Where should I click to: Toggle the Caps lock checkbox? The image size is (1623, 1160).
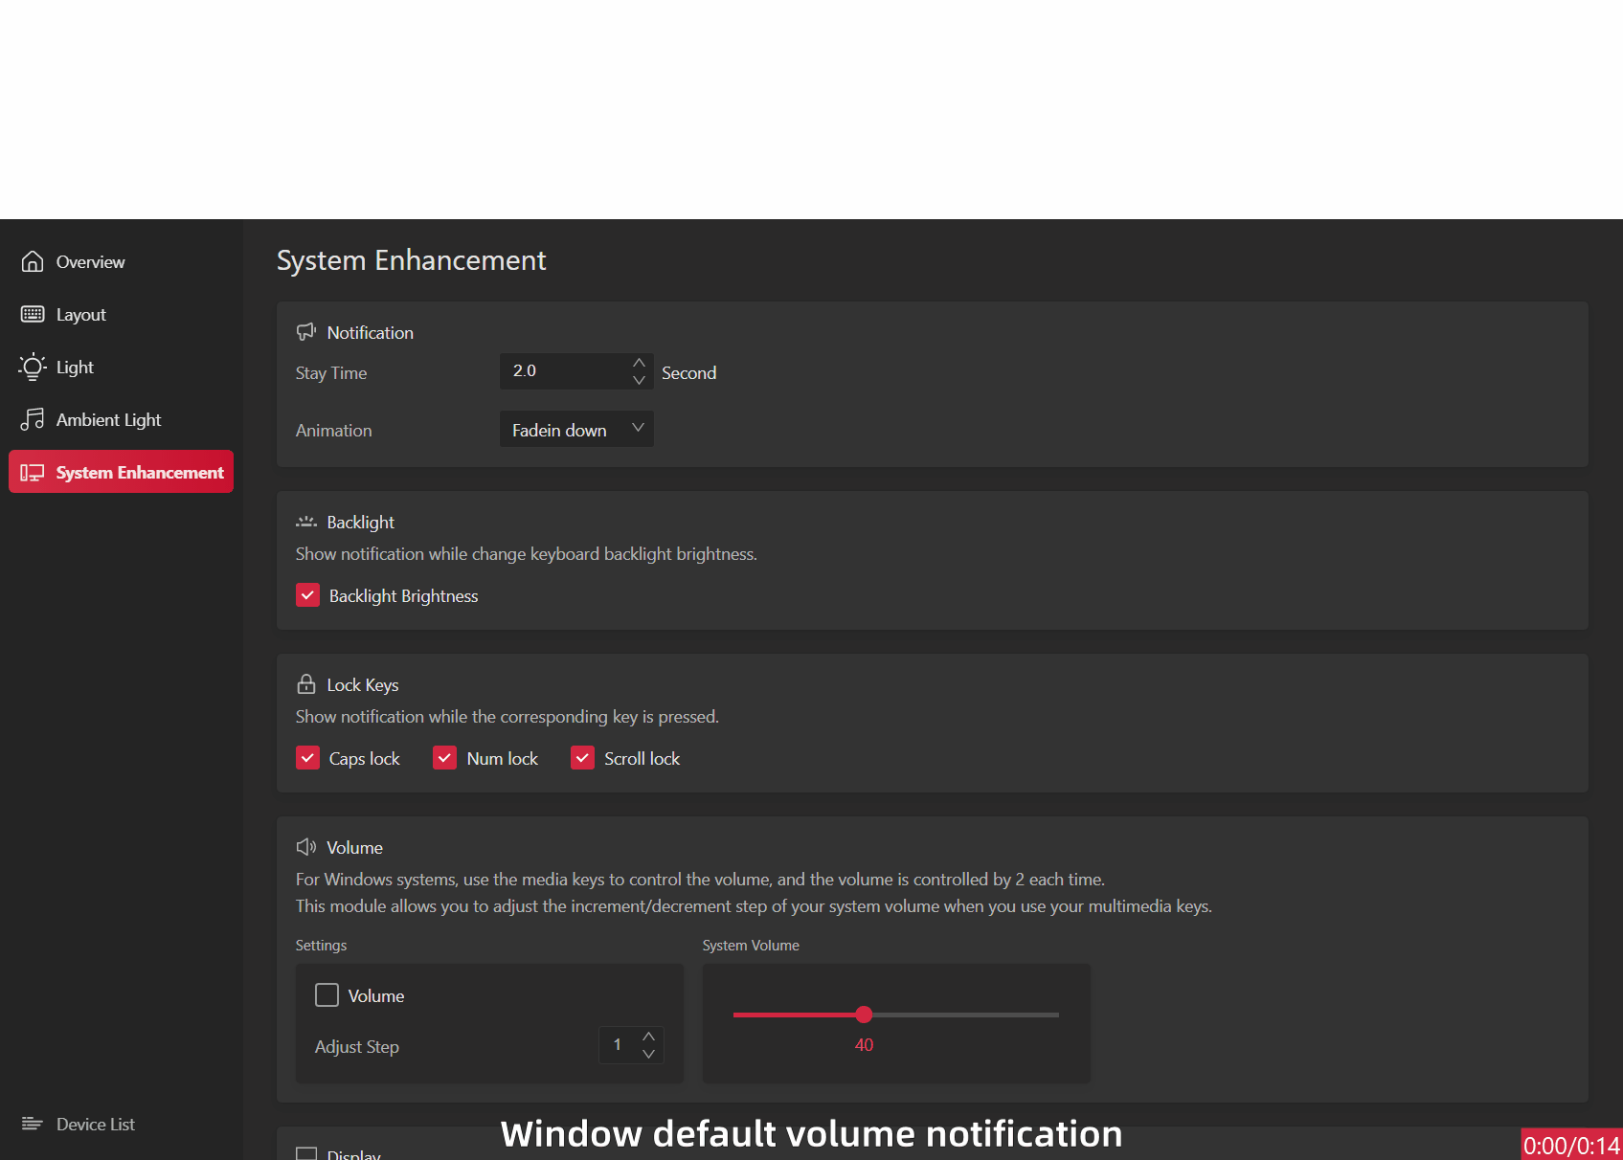[307, 758]
